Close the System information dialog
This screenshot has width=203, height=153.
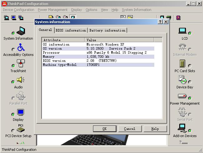click(x=166, y=22)
